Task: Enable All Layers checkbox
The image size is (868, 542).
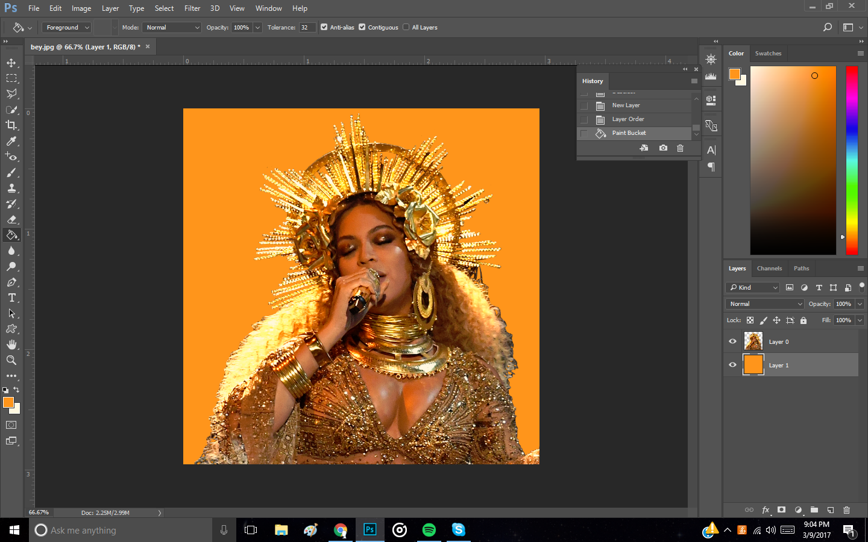Action: tap(406, 27)
